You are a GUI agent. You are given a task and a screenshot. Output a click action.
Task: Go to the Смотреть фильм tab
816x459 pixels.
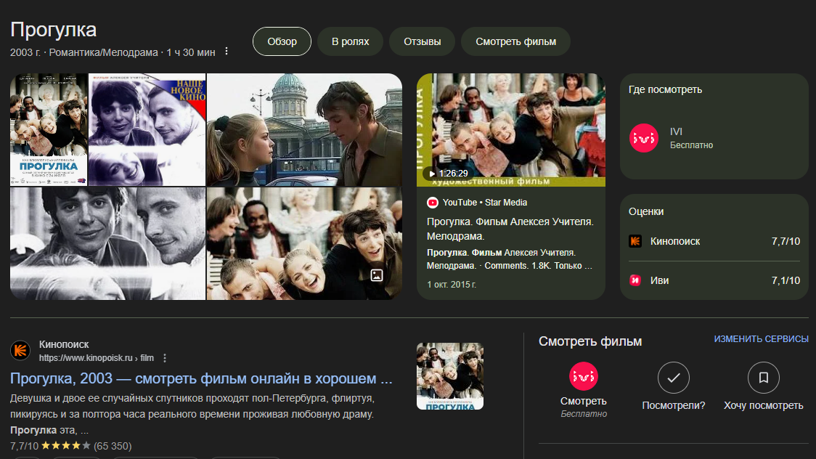[515, 41]
